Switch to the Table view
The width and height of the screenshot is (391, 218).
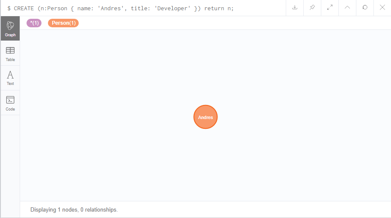(10, 54)
